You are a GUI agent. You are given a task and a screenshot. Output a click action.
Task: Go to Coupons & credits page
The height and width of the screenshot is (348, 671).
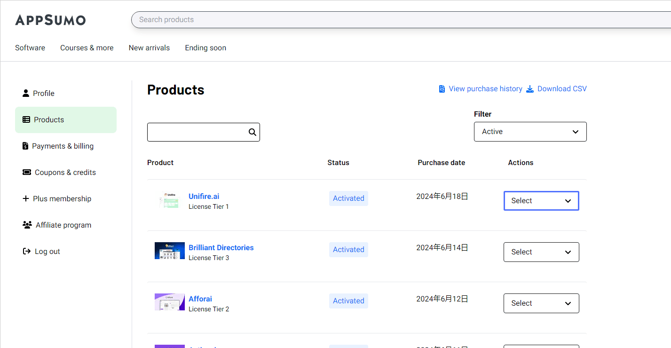click(65, 173)
